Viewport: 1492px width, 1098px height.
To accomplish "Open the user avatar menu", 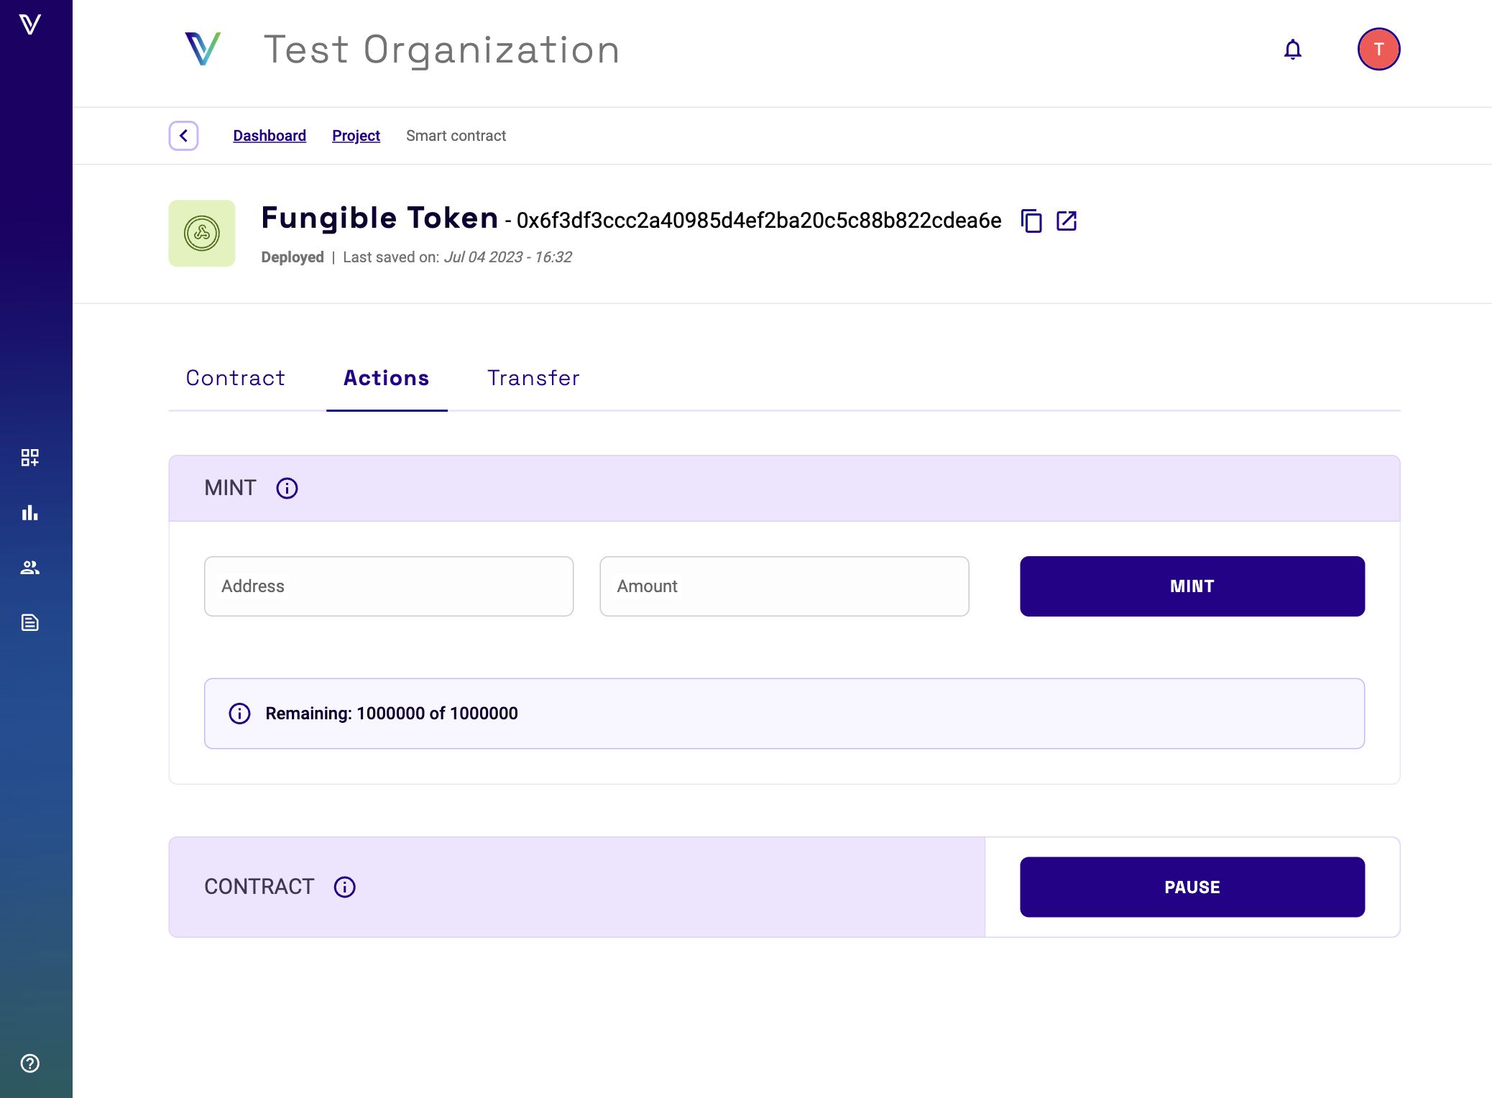I will coord(1378,50).
